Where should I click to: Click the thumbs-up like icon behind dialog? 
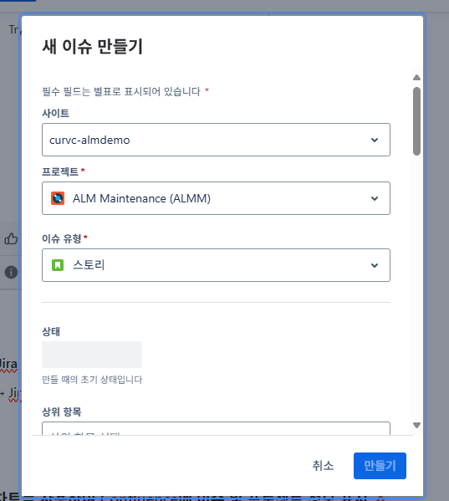(11, 238)
